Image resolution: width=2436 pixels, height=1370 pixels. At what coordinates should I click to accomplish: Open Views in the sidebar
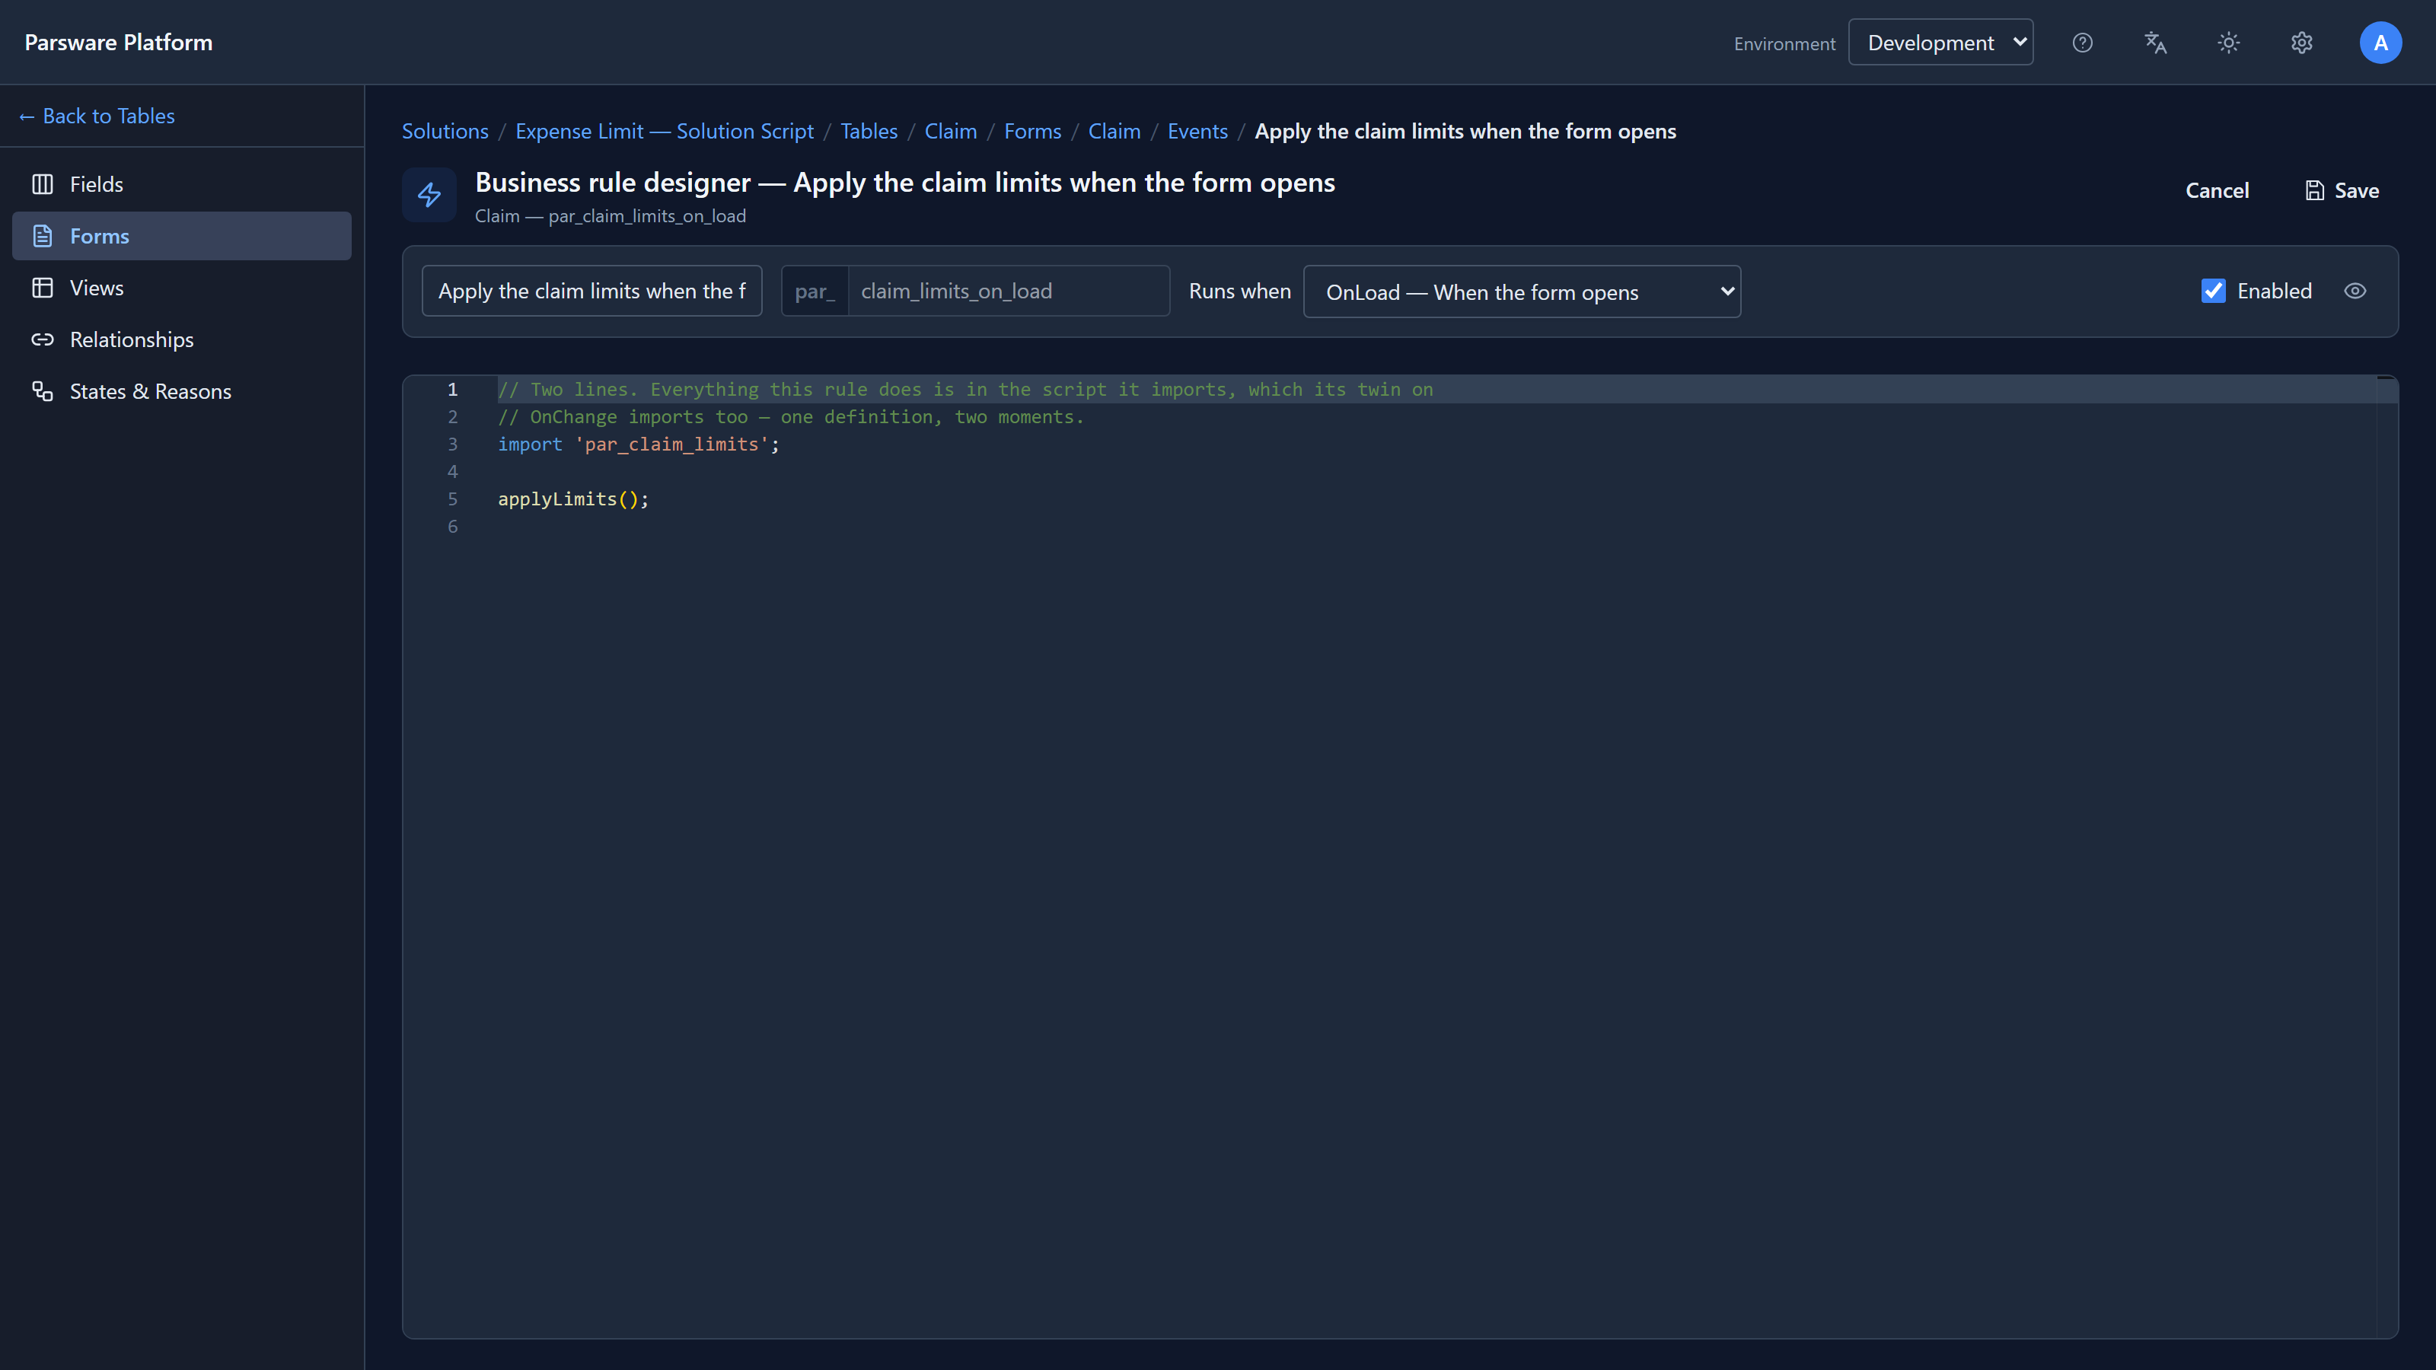tap(182, 288)
